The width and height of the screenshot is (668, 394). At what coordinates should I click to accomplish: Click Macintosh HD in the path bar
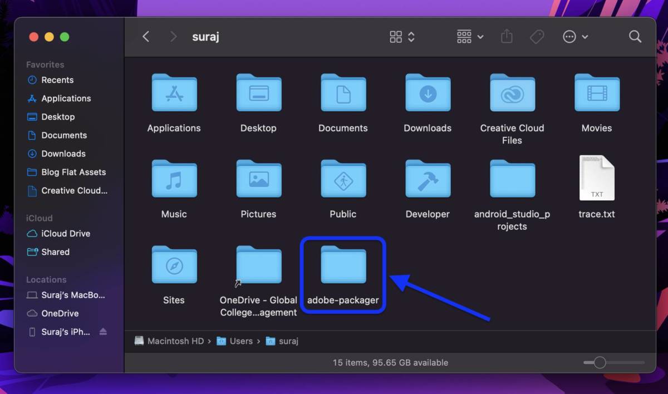[174, 341]
